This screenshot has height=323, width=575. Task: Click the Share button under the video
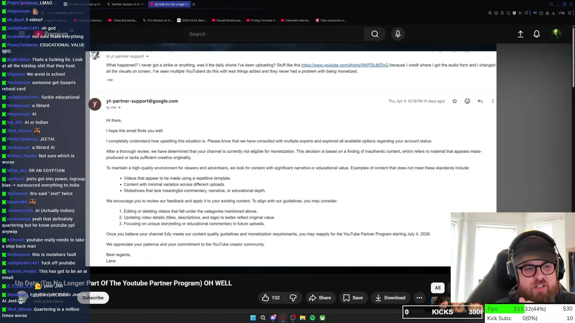coord(320,298)
